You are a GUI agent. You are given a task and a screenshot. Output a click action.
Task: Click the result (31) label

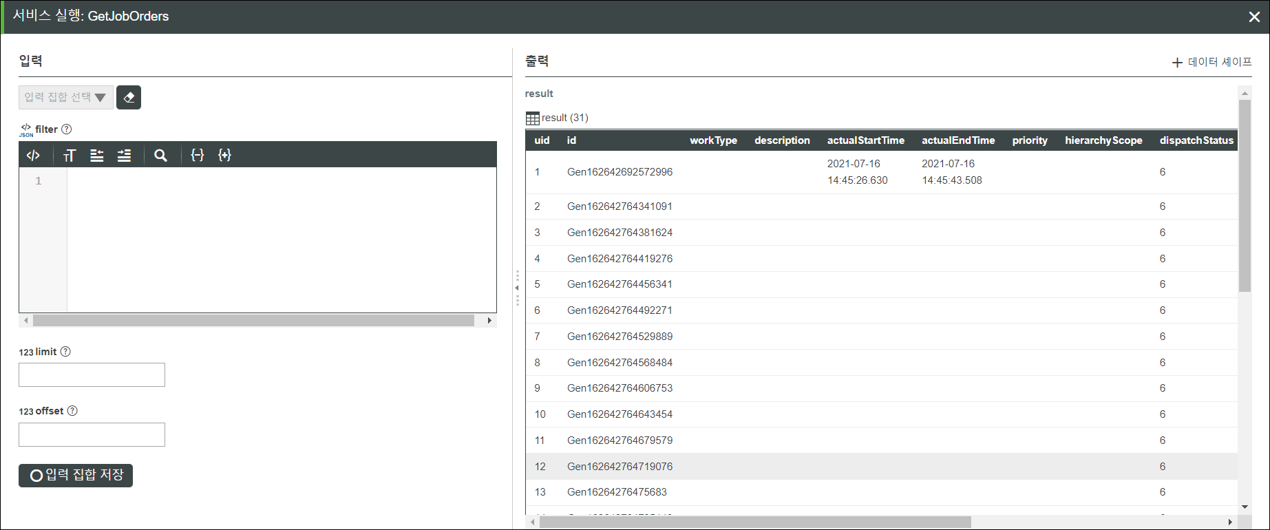(565, 118)
